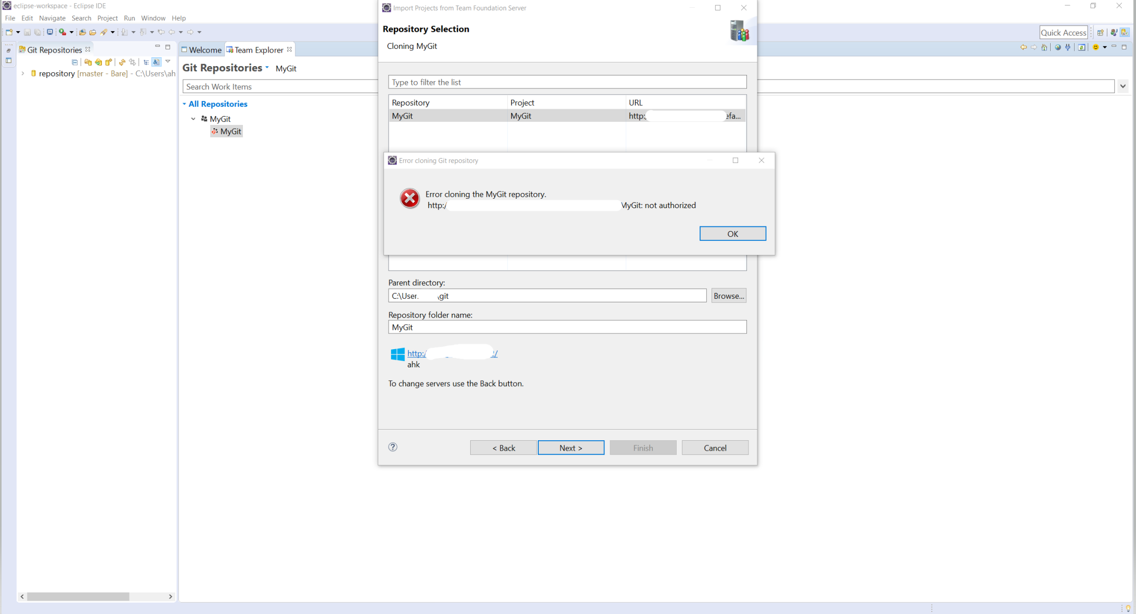The height and width of the screenshot is (614, 1136).
Task: Click the wizard help question mark icon
Action: point(393,447)
